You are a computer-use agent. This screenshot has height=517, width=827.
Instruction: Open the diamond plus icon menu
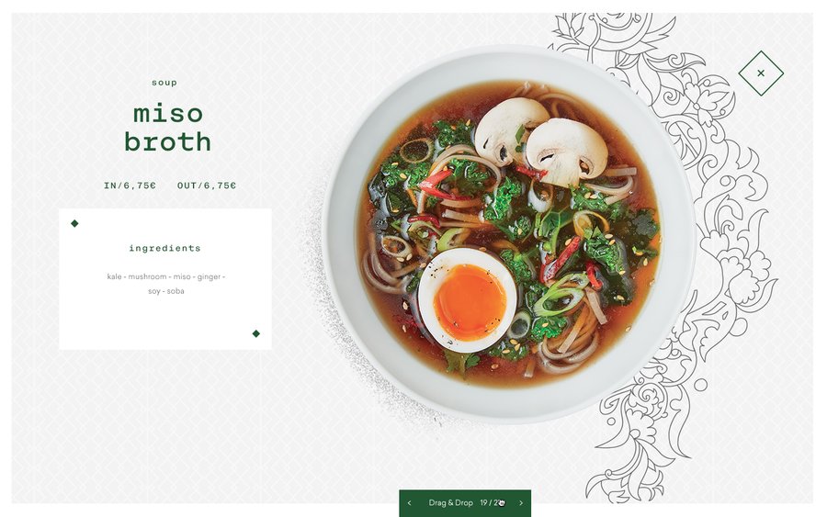click(761, 73)
